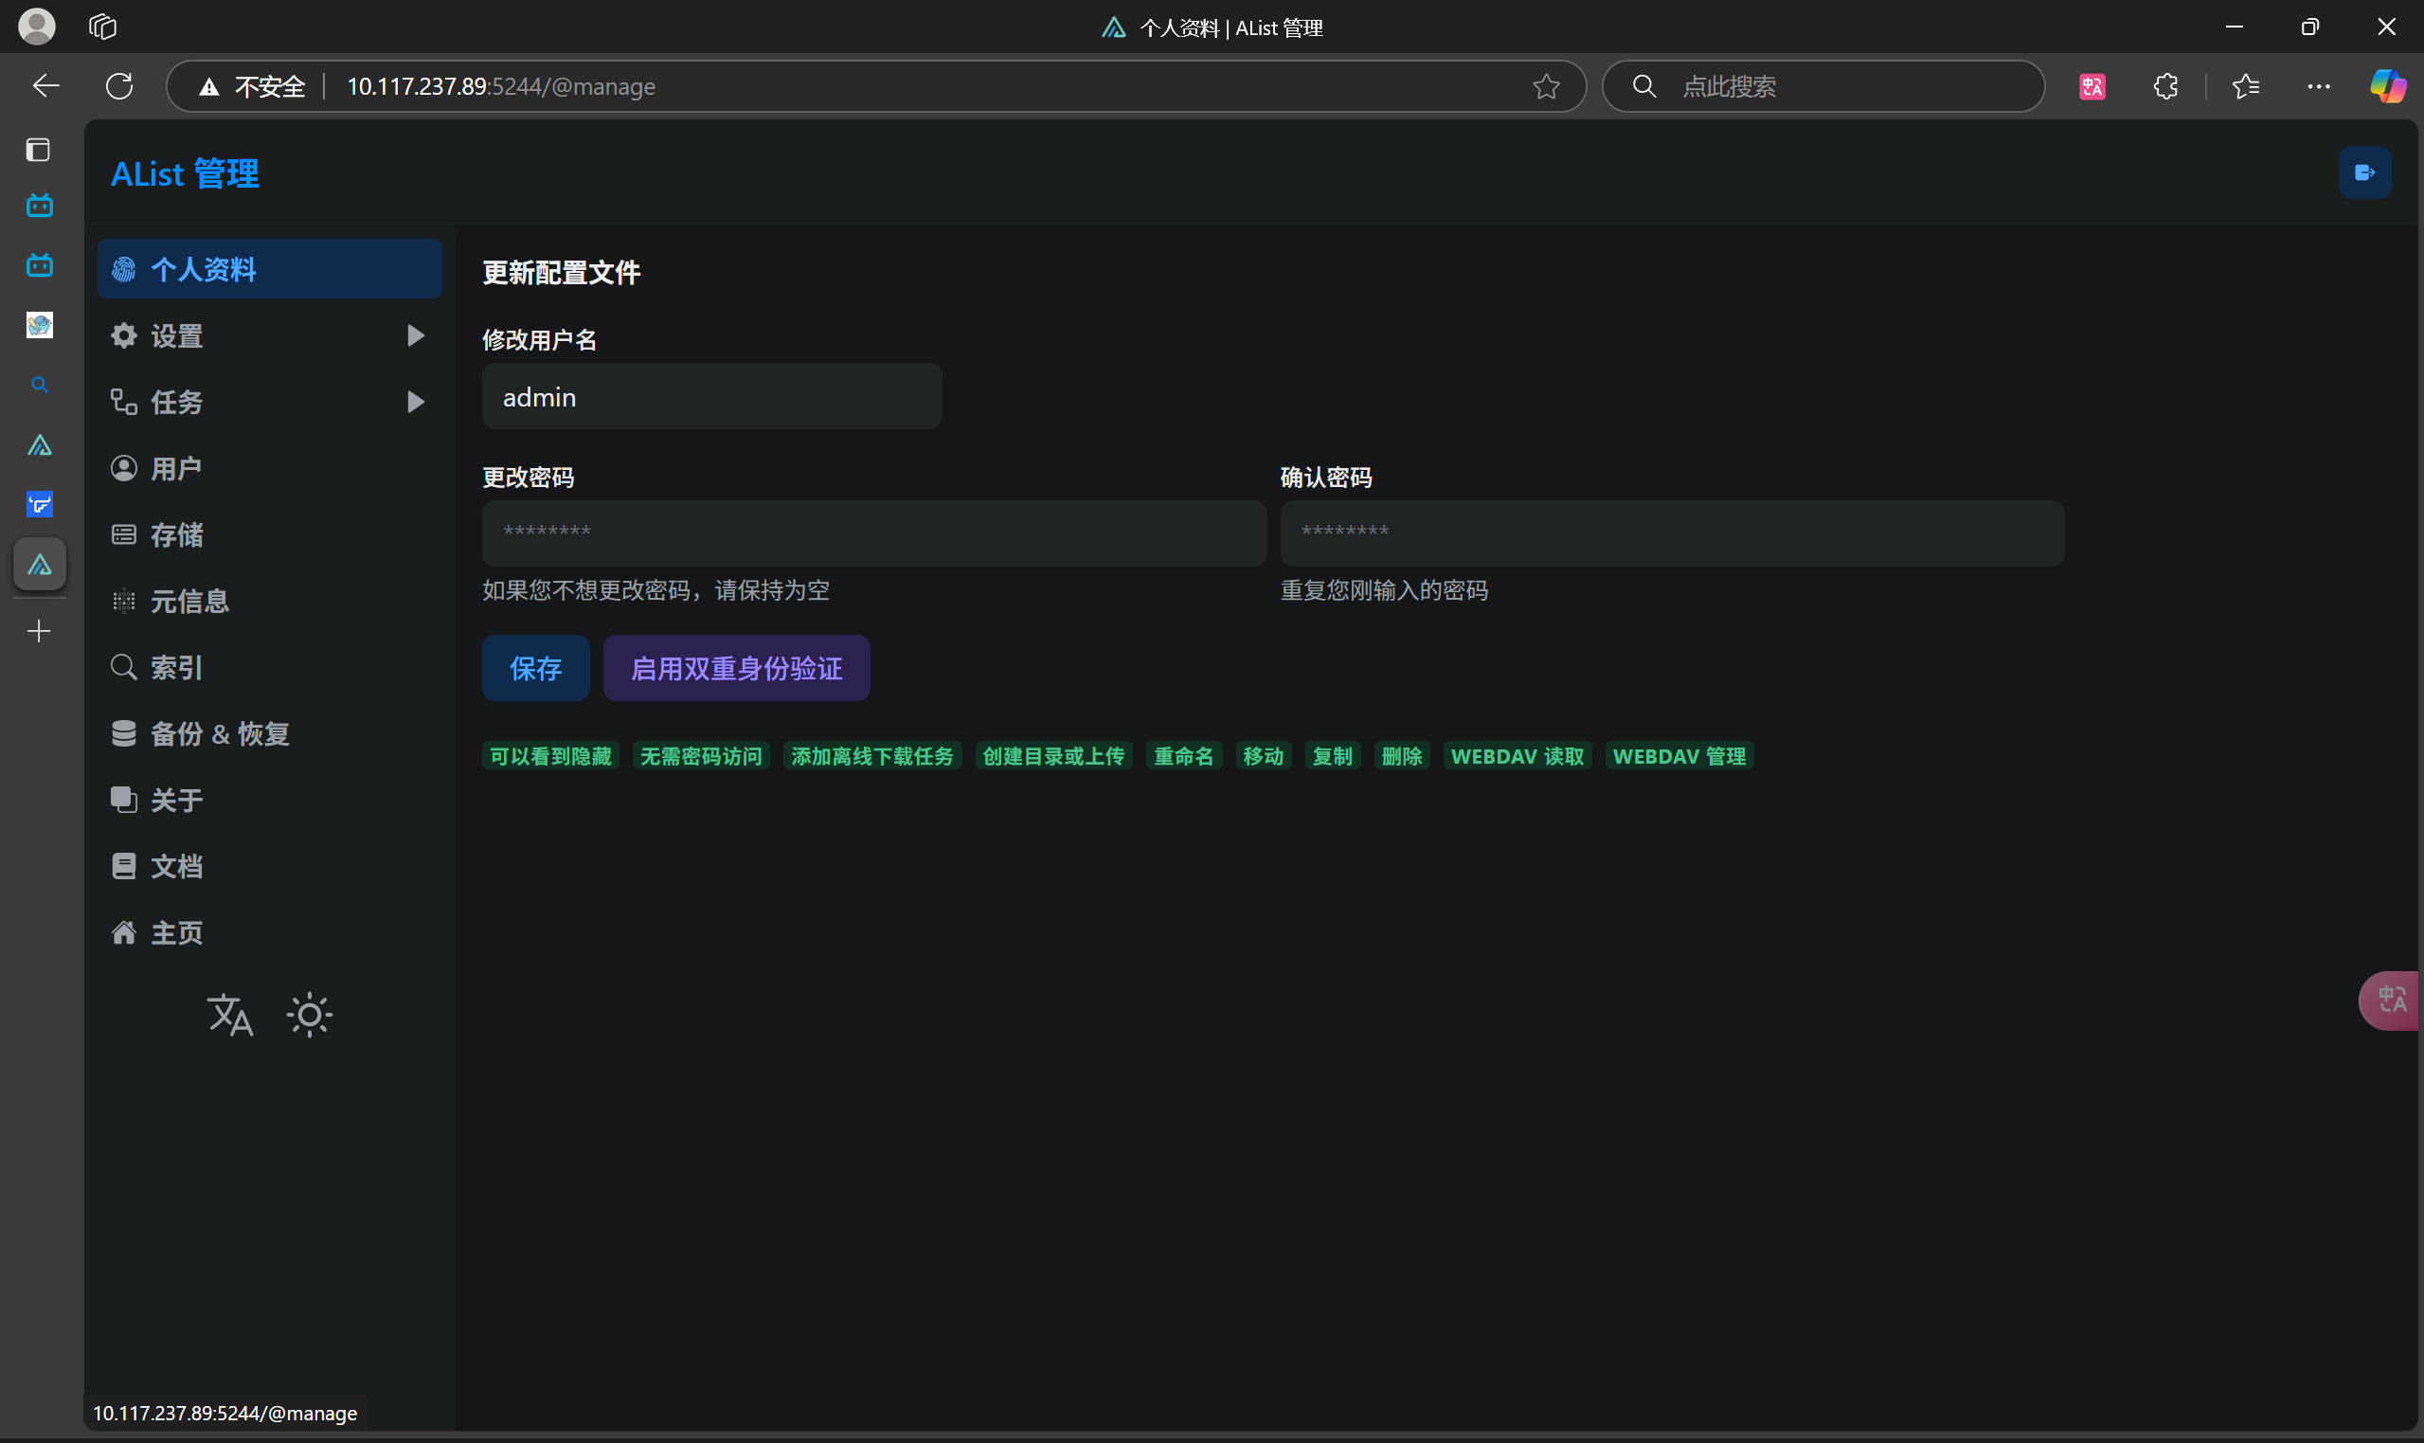Open the browser three-dots menu
The width and height of the screenshot is (2424, 1443).
[2318, 86]
